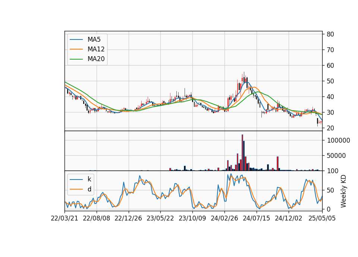
Task: Click the 24/12/02 date tick label
Action: pyautogui.click(x=289, y=218)
